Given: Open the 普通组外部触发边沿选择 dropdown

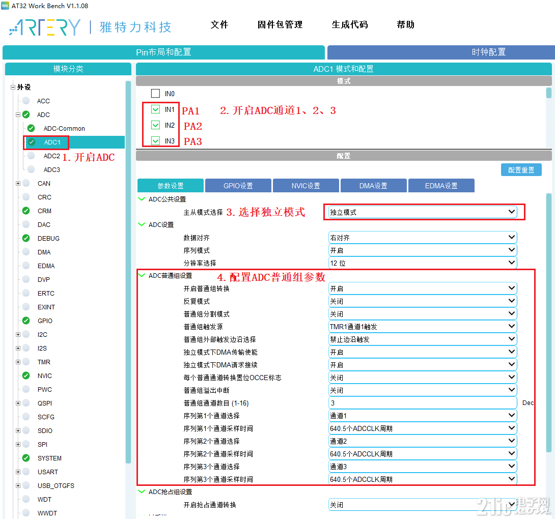Looking at the screenshot, I should tap(423, 339).
